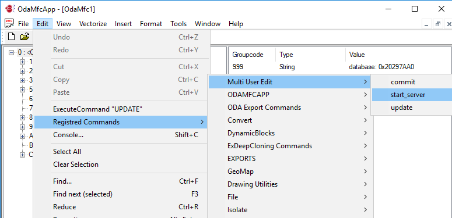Expand tree node 8
Viewport: 452px width, 218px height.
pos(23,117)
